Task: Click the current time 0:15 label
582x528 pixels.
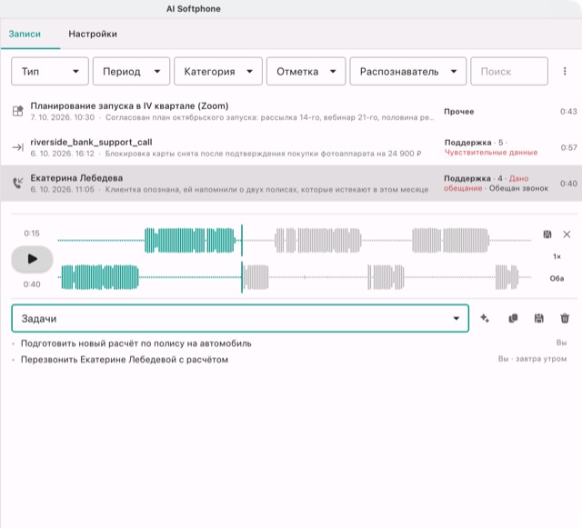Action: click(32, 234)
